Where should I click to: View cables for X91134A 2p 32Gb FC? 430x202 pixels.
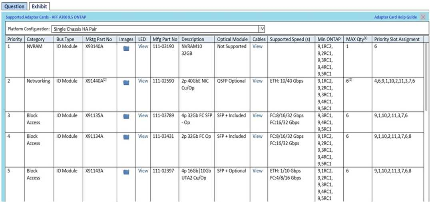[x=257, y=137]
